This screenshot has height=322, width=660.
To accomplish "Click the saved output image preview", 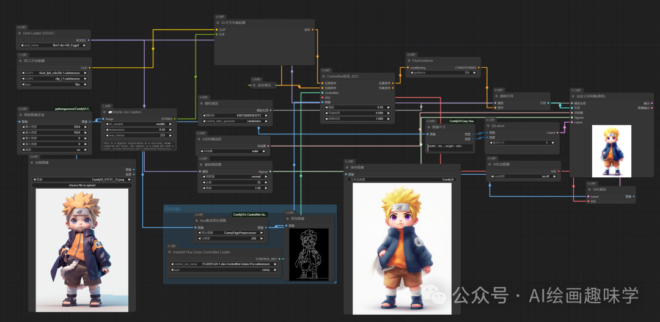I will 402,248.
